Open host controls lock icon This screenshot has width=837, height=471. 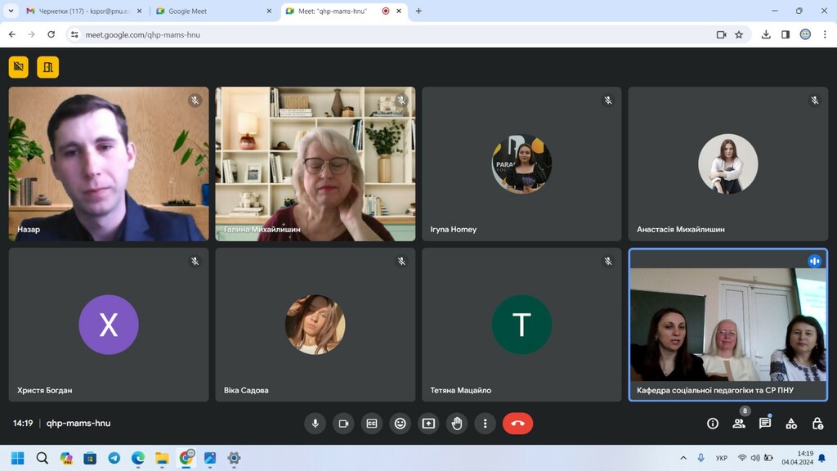pos(817,424)
